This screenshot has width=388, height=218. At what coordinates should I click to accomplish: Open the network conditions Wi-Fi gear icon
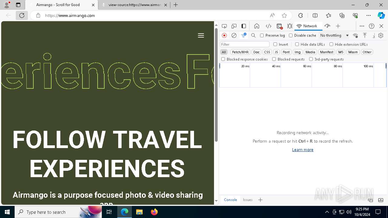(356, 35)
